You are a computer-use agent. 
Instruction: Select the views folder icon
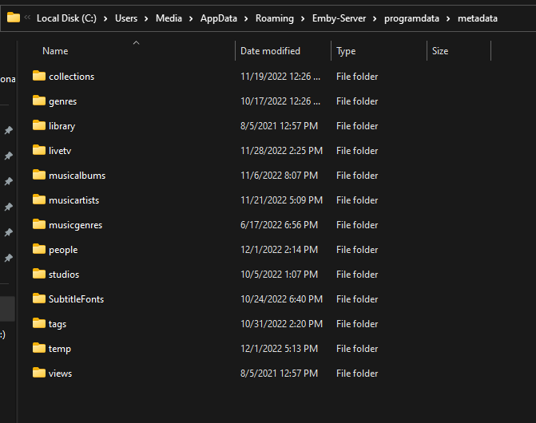click(x=39, y=374)
